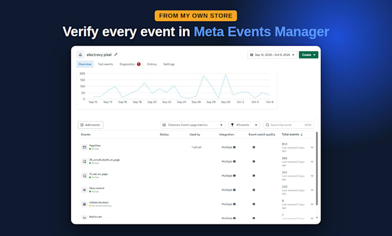The width and height of the screenshot is (392, 236).
Task: Click the Add events button
Action: (91, 125)
